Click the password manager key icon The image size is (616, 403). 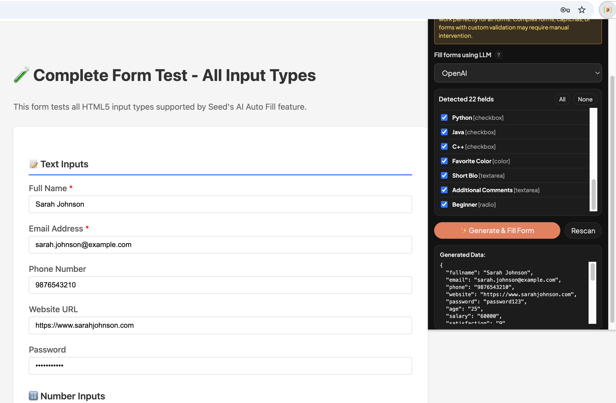pos(565,10)
